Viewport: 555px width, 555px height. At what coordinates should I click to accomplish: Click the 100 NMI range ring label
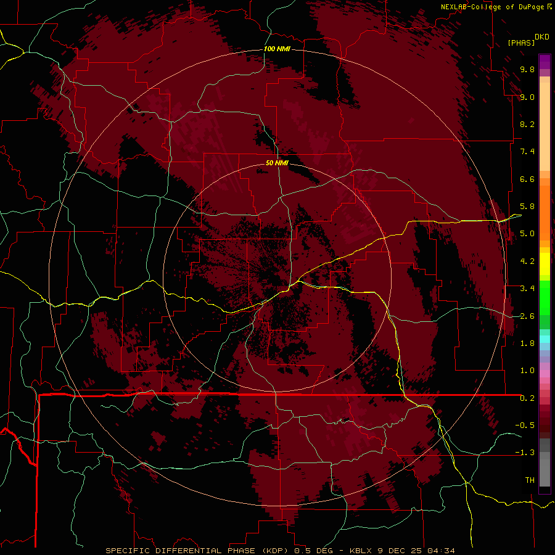[x=277, y=49]
